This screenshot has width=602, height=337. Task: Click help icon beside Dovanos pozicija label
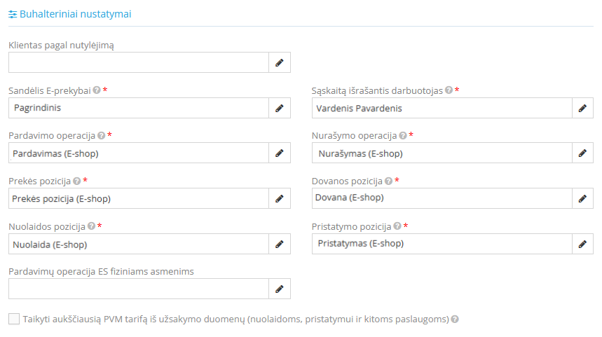(x=388, y=181)
